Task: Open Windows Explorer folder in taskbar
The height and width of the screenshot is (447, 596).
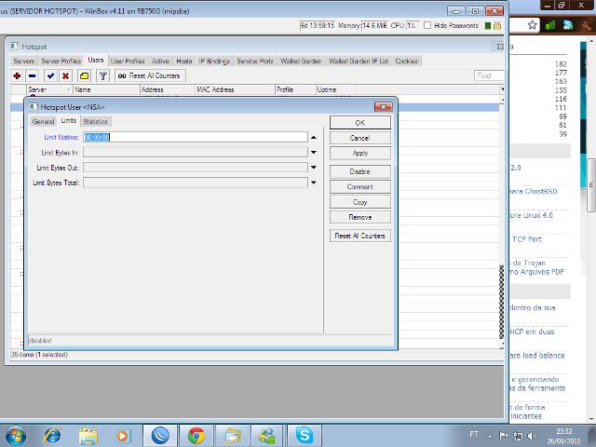Action: pos(88,436)
